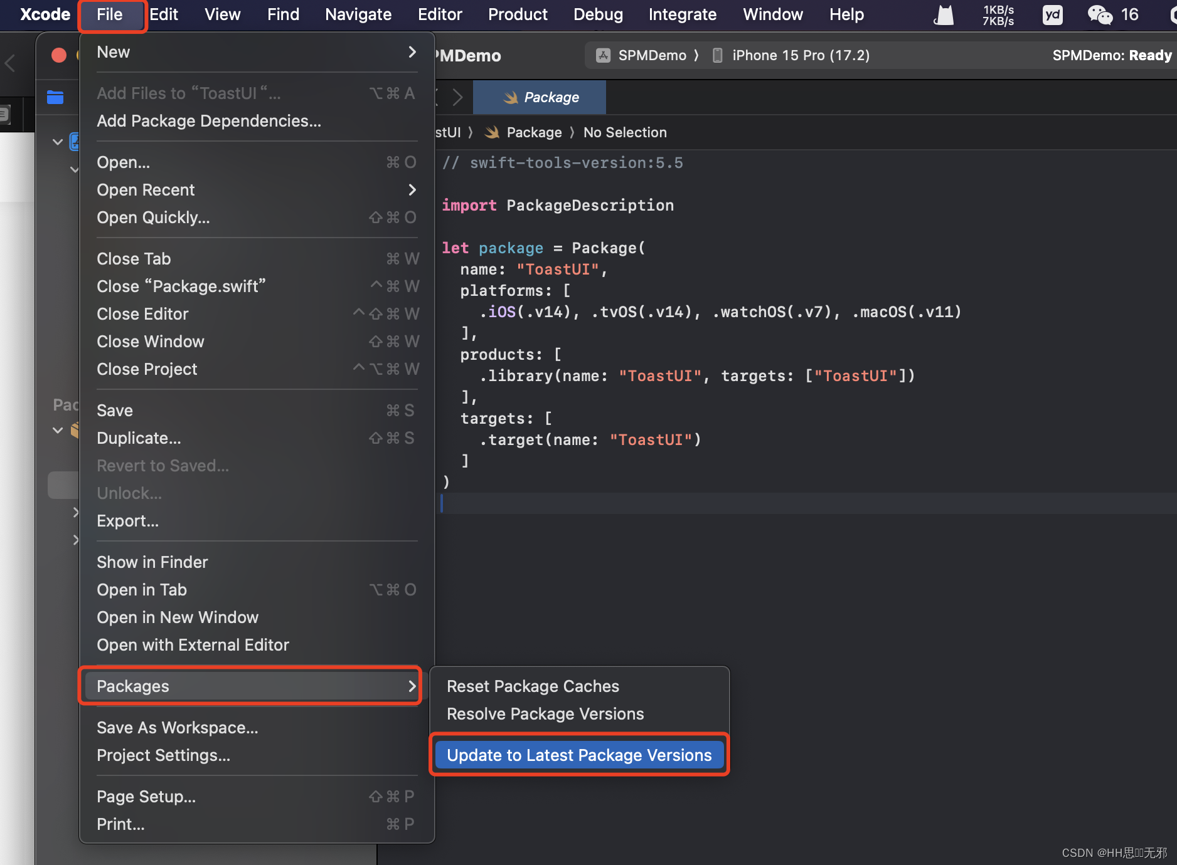The width and height of the screenshot is (1177, 865).
Task: Open the View menu
Action: 222,14
